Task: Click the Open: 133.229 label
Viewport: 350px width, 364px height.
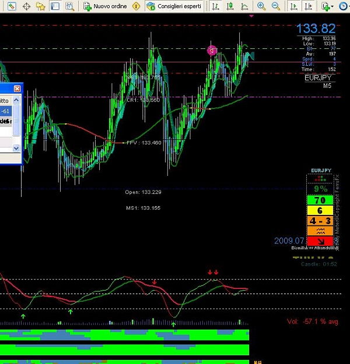Action: [x=143, y=192]
